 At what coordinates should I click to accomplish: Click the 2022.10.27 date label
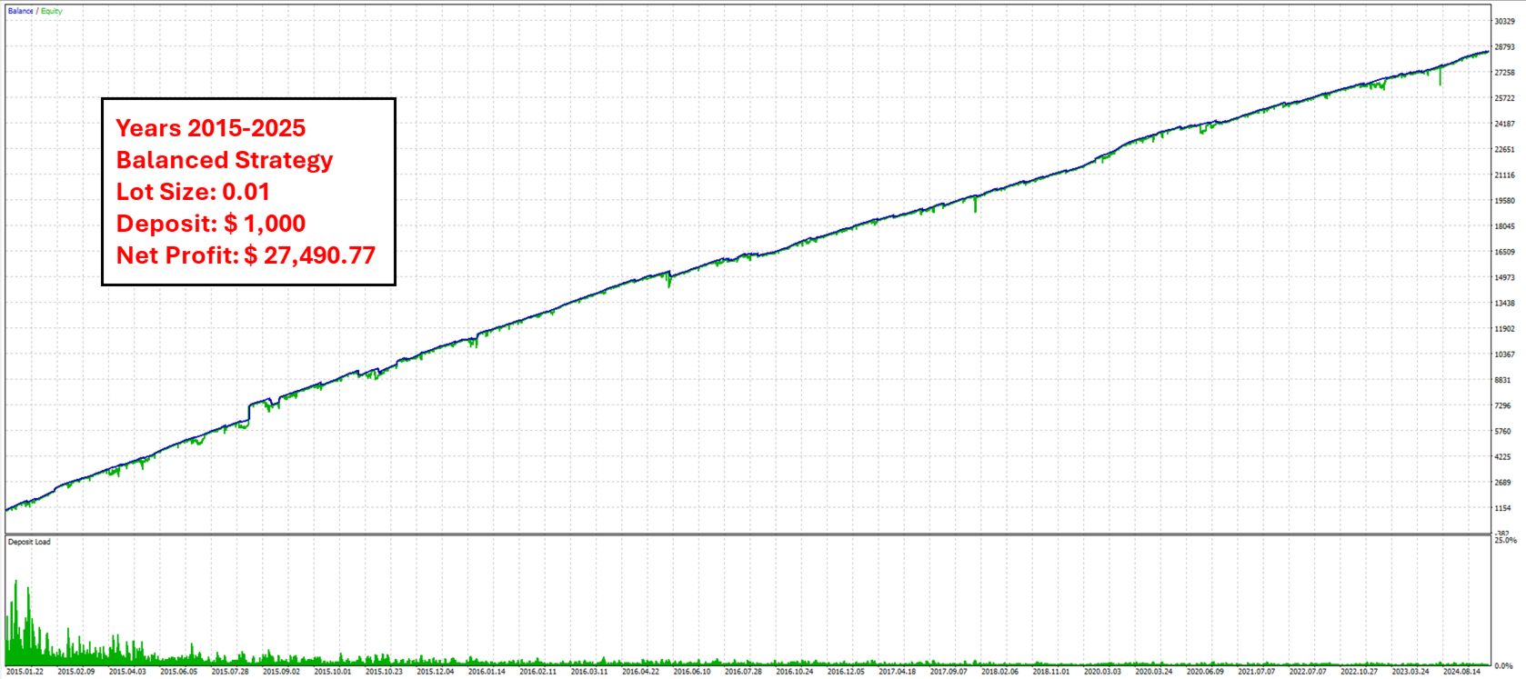1360,672
